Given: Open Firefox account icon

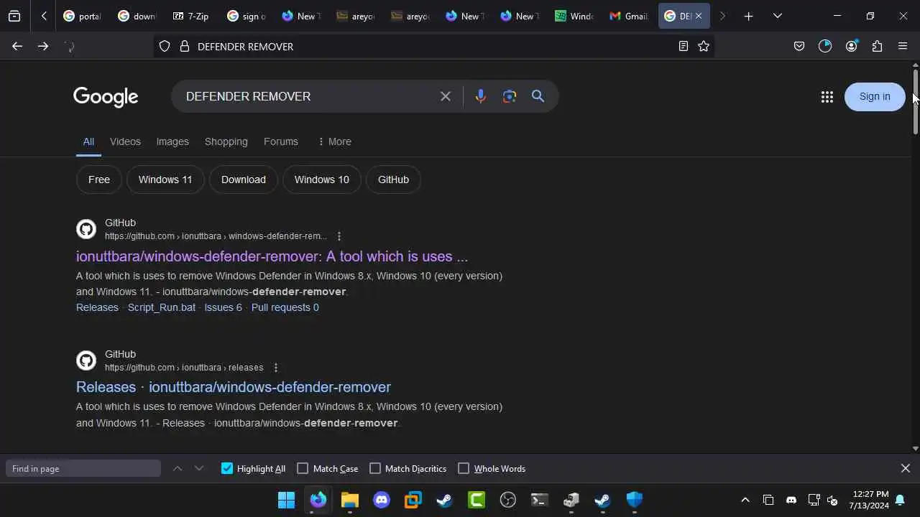Looking at the screenshot, I should coord(852,47).
